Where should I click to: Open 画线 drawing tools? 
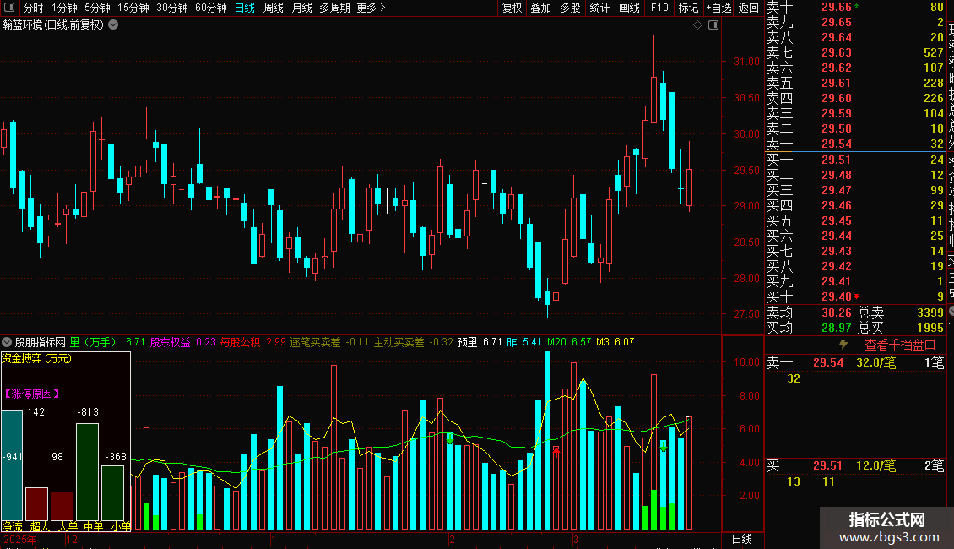(629, 8)
